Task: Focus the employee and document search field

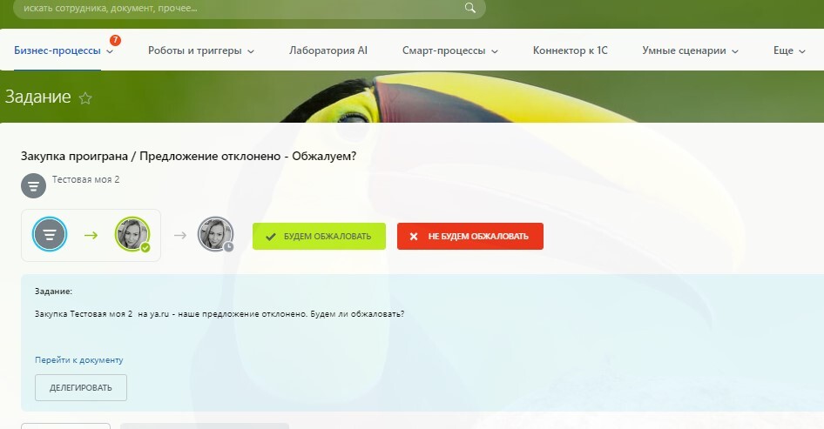Action: [x=235, y=8]
